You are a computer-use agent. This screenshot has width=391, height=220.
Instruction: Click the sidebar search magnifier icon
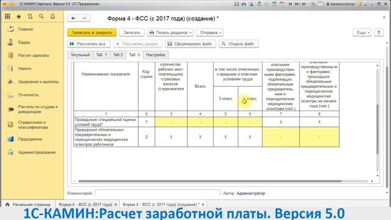42,16
